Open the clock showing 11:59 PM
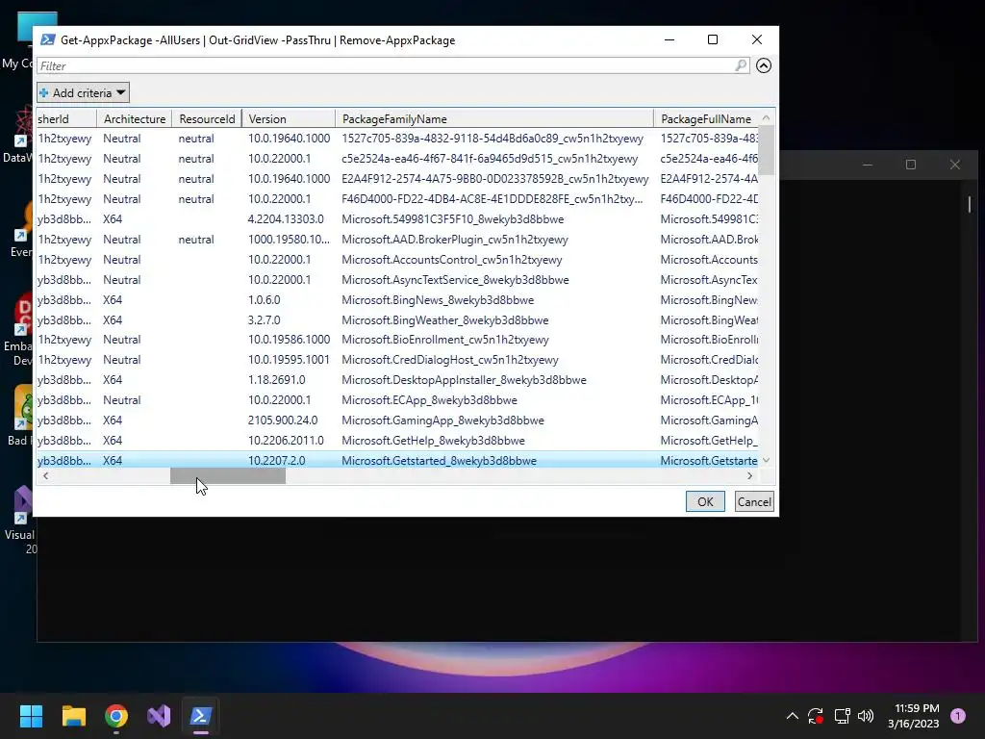 [x=913, y=716]
